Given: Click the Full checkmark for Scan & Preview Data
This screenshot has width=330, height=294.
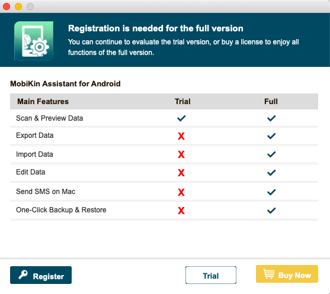Looking at the screenshot, I should point(271,118).
